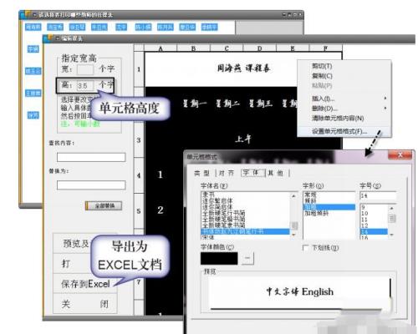
Task: Click the highlighted font row in font list
Action: tap(246, 231)
